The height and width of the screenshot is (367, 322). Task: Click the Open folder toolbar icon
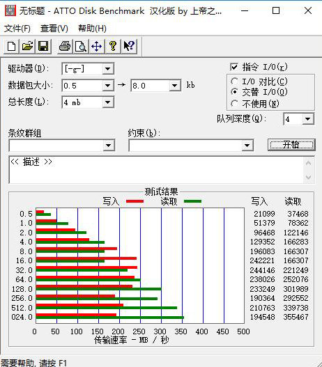[x=28, y=46]
